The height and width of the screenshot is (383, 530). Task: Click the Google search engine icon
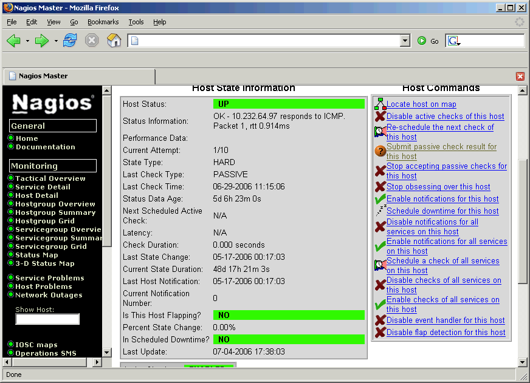(x=453, y=41)
